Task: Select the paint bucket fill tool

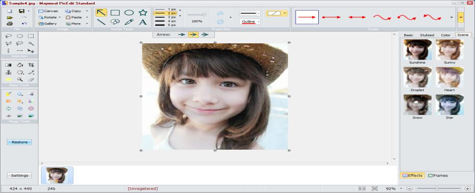Action: point(20,64)
